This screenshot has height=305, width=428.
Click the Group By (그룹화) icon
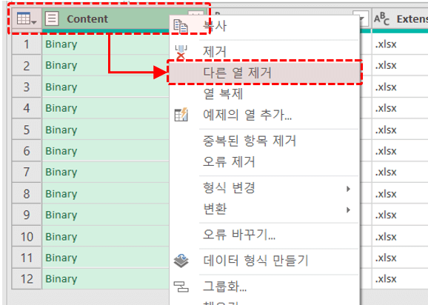tap(181, 286)
